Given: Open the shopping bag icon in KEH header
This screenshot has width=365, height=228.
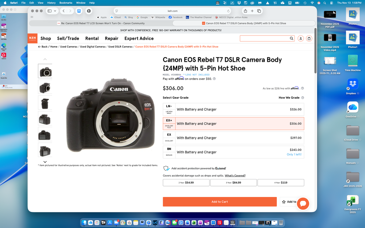Looking at the screenshot, I should pyautogui.click(x=309, y=38).
